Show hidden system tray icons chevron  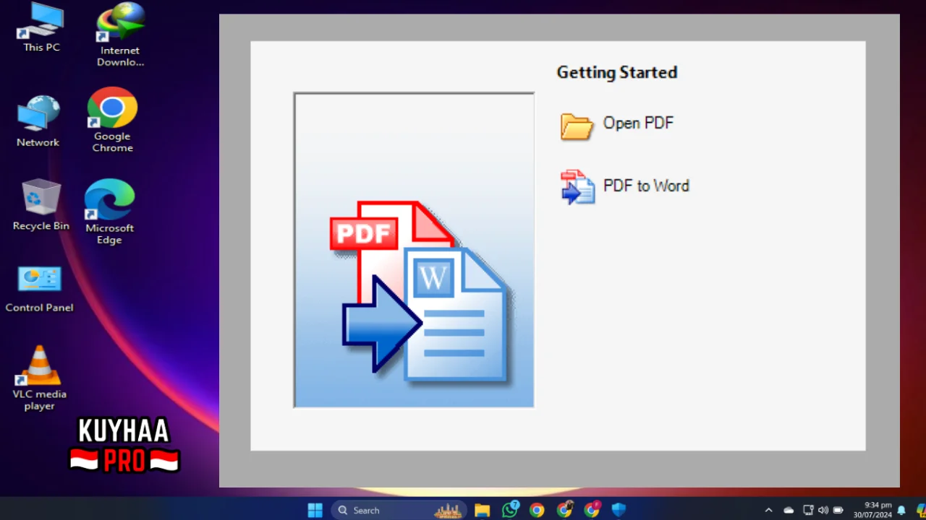click(768, 510)
